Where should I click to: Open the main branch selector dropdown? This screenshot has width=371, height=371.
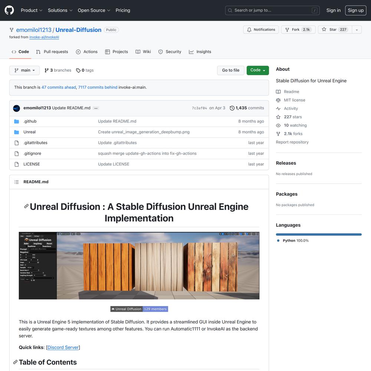click(x=24, y=70)
